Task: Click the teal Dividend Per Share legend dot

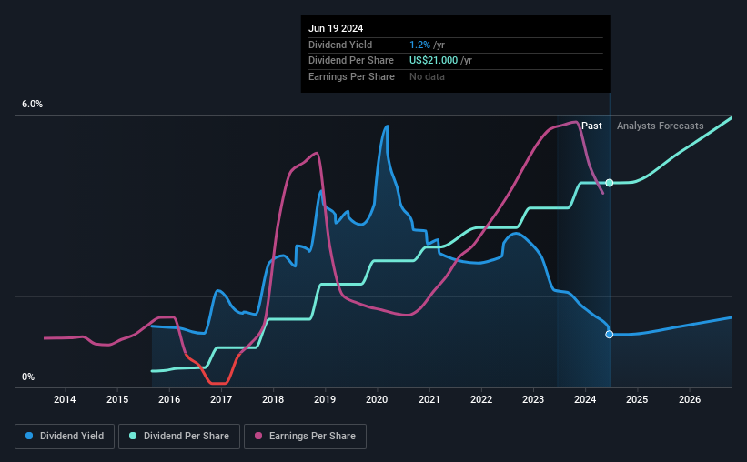Action: click(133, 436)
